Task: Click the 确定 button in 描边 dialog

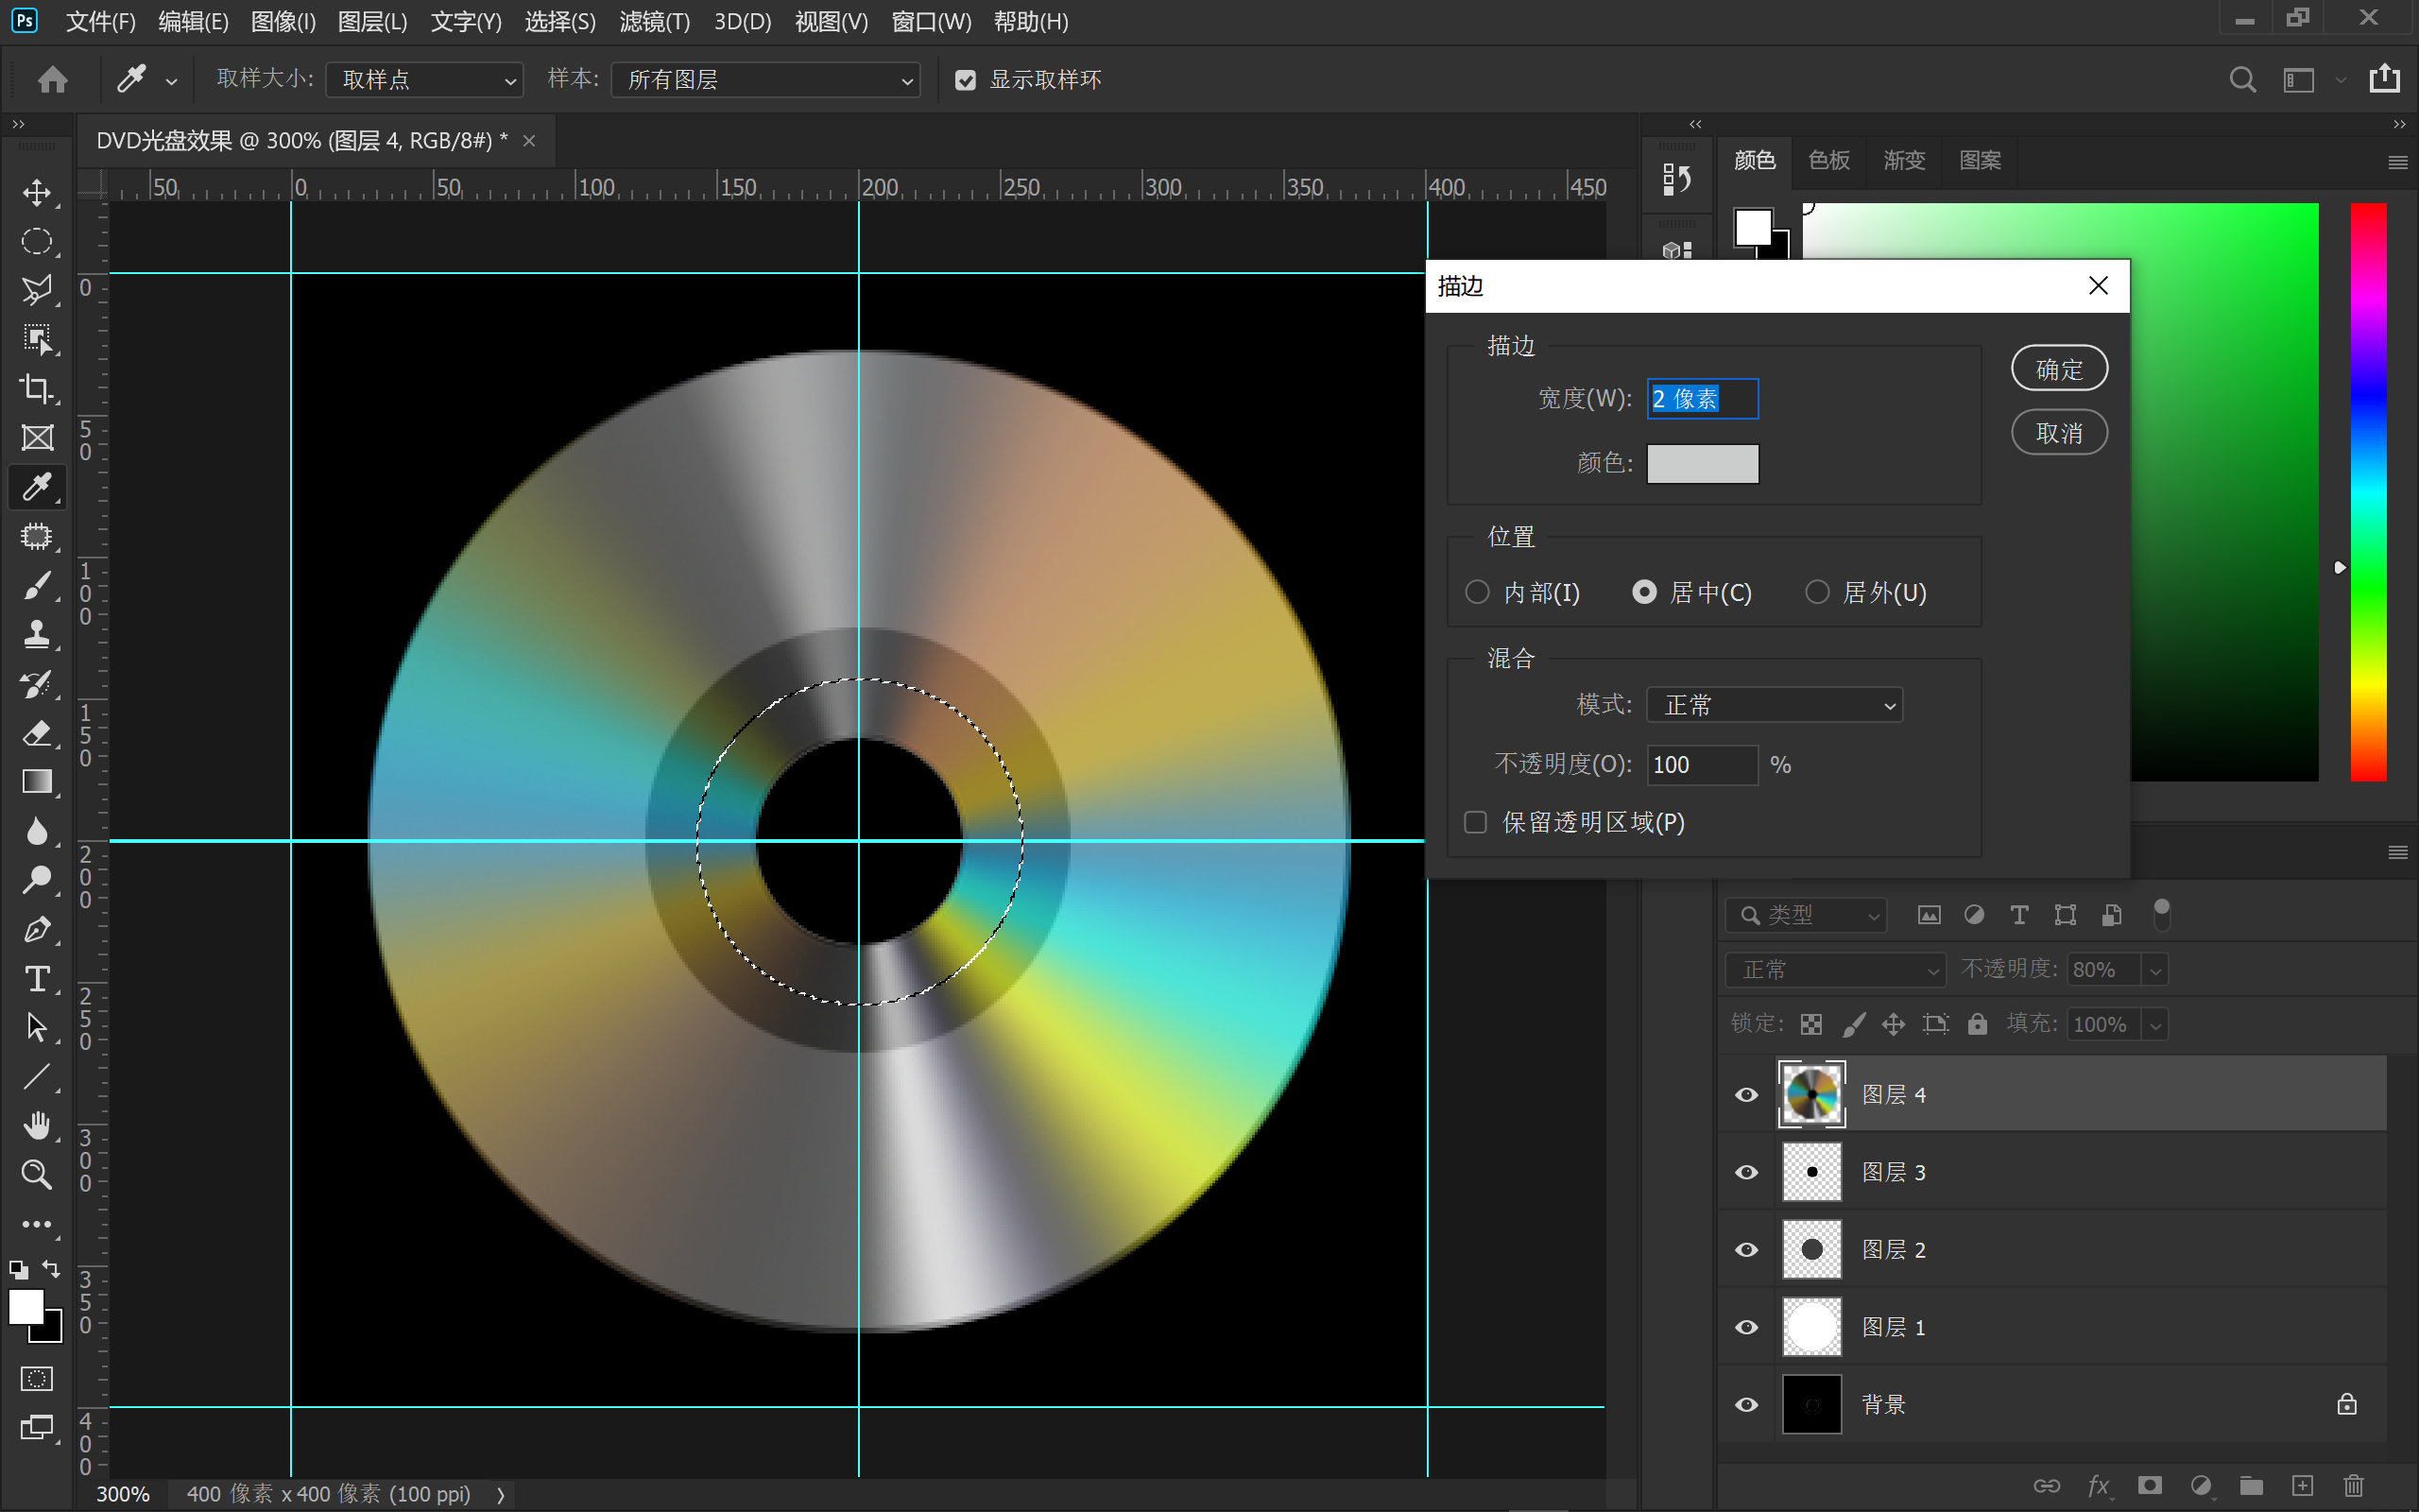Action: tap(2059, 369)
